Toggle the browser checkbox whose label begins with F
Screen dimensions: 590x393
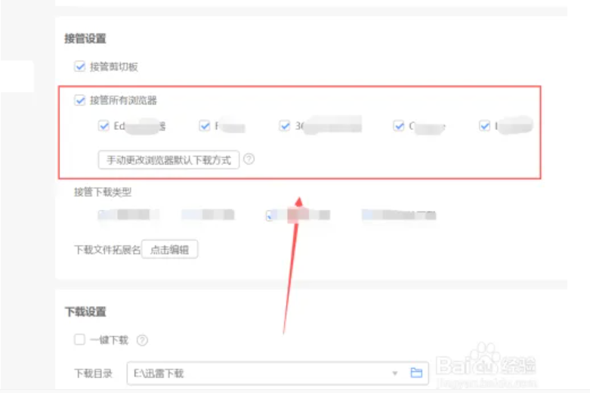click(x=205, y=125)
